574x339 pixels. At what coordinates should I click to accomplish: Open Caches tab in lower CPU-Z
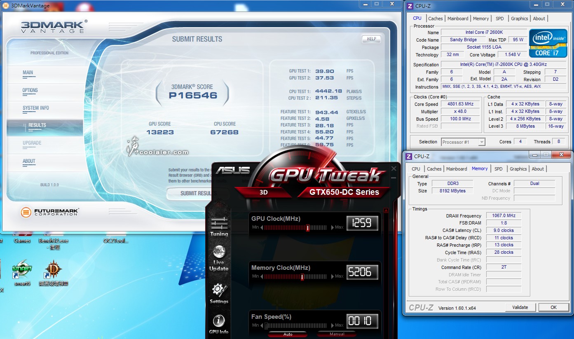434,169
